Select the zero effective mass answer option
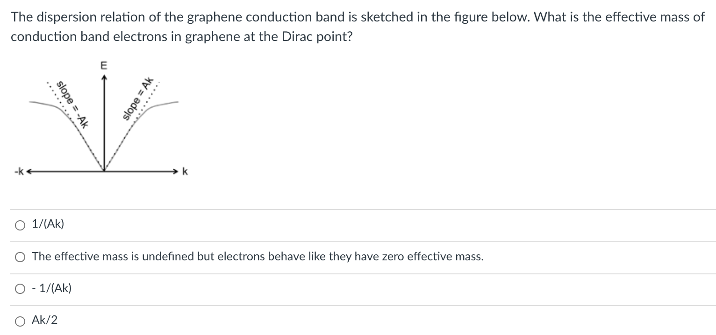 coord(19,257)
